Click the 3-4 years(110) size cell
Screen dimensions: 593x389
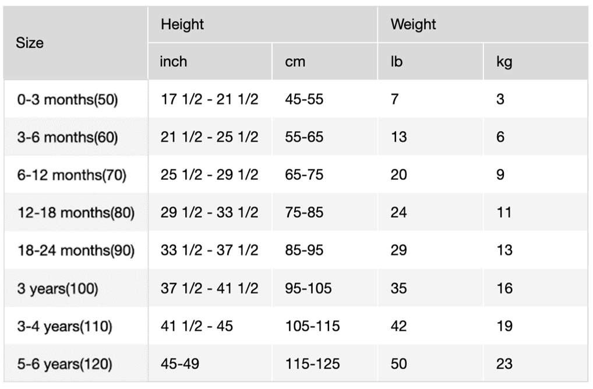click(64, 326)
